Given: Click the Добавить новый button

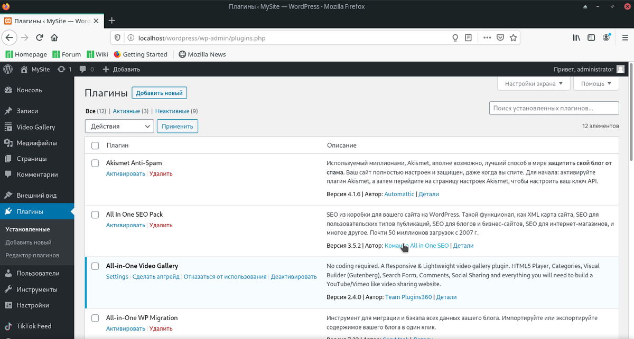Looking at the screenshot, I should (159, 93).
